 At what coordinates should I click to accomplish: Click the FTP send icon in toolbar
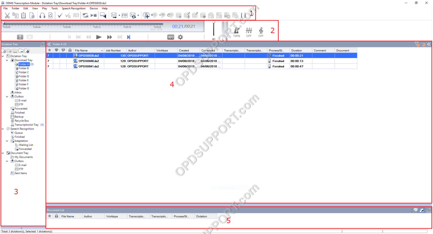pos(125,15)
